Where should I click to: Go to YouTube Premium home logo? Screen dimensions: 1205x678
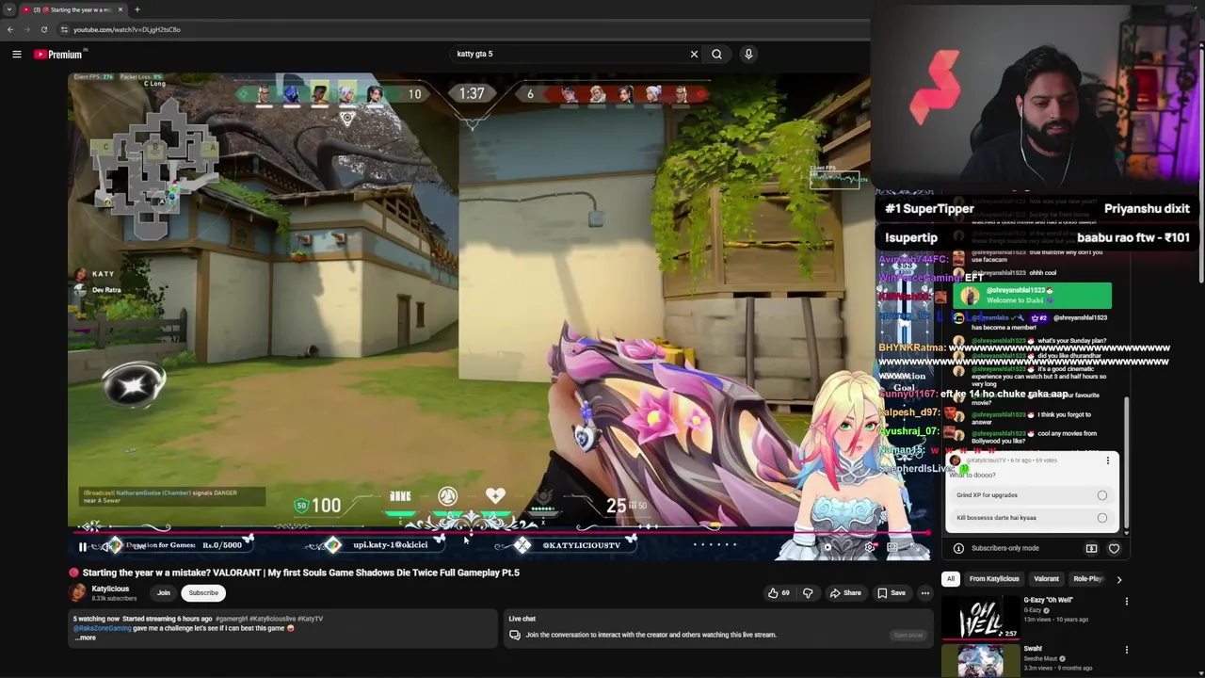[58, 55]
